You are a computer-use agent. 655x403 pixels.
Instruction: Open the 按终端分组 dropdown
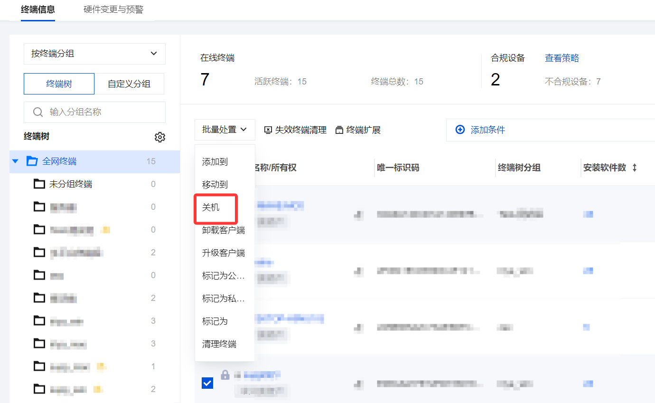pyautogui.click(x=94, y=54)
